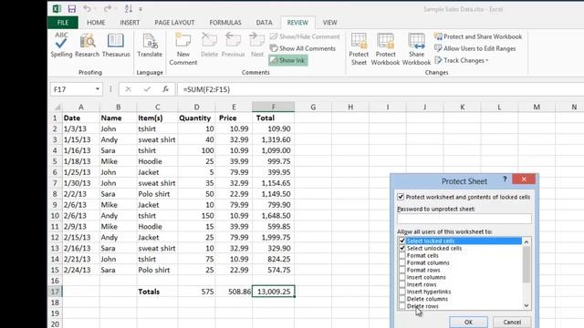Click Cancel in Protect Sheet dialog
The image size is (584, 328).
512,322
